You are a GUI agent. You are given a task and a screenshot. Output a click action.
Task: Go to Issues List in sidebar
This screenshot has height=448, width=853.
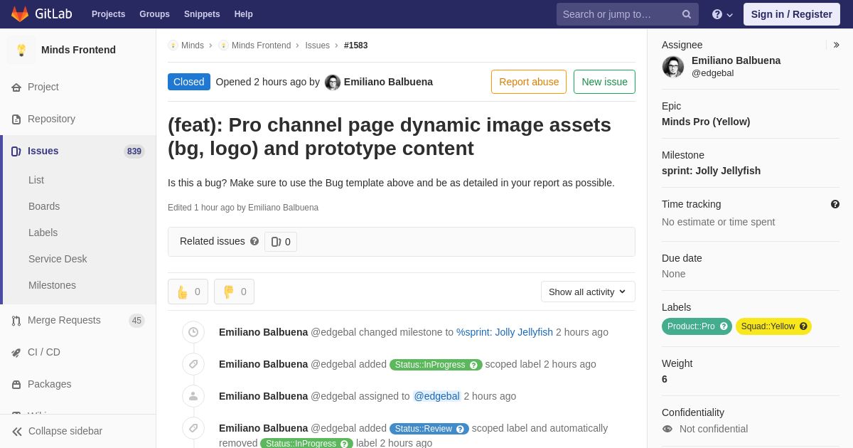coord(36,180)
